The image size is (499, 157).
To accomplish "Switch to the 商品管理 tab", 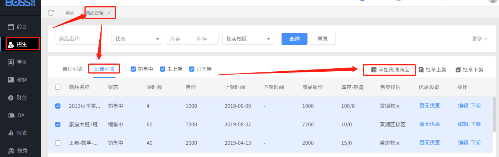I will (x=94, y=13).
